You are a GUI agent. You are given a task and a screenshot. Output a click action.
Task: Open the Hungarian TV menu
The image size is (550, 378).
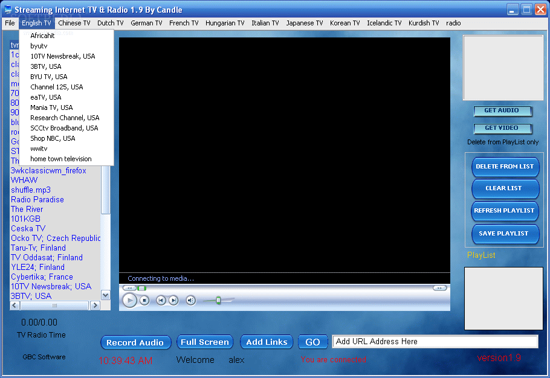225,23
